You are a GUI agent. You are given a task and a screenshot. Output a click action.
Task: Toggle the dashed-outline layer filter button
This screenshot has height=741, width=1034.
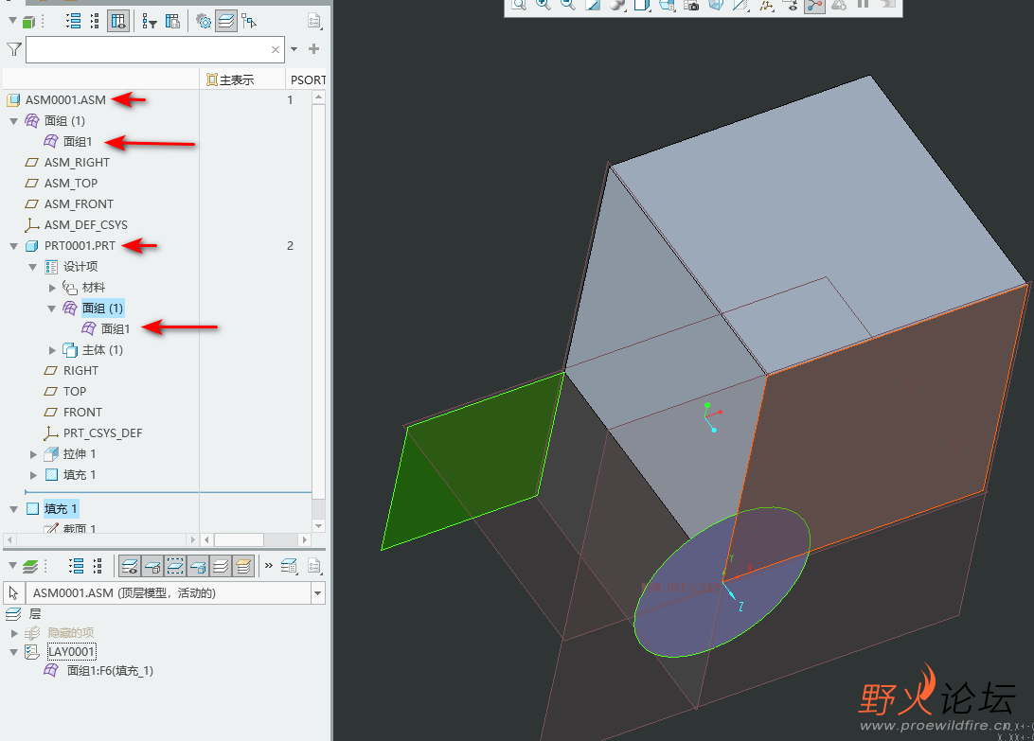pyautogui.click(x=175, y=566)
